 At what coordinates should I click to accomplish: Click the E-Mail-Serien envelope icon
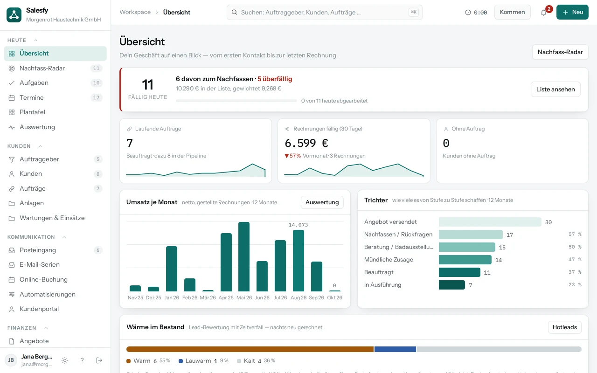pos(12,265)
